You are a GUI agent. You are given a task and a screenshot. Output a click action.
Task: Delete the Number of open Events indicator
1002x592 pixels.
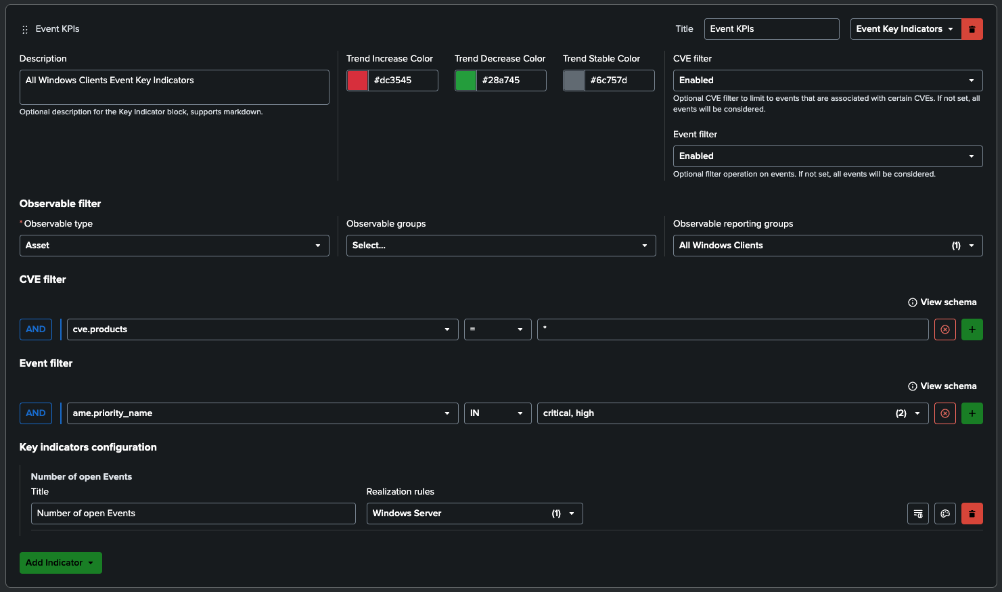click(972, 514)
